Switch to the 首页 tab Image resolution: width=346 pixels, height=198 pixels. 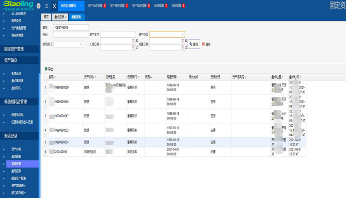pyautogui.click(x=46, y=16)
